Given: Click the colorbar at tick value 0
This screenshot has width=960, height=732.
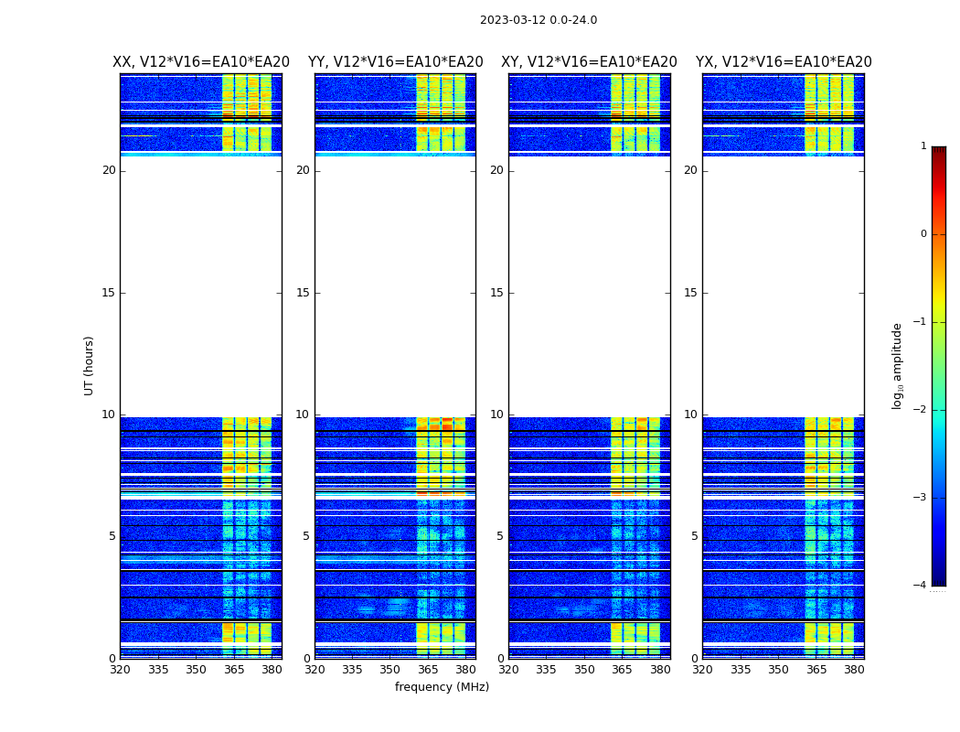Looking at the screenshot, I should point(939,234).
